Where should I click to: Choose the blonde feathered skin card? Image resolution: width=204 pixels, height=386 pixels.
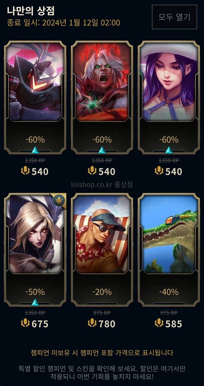[35, 250]
